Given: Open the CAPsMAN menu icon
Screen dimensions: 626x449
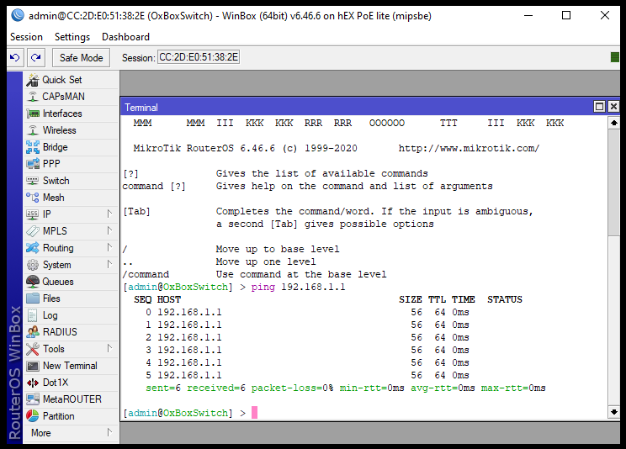Looking at the screenshot, I should pos(32,97).
